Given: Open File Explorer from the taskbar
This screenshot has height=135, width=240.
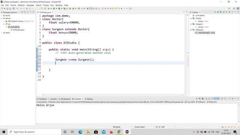Looking at the screenshot, I should 88,132.
